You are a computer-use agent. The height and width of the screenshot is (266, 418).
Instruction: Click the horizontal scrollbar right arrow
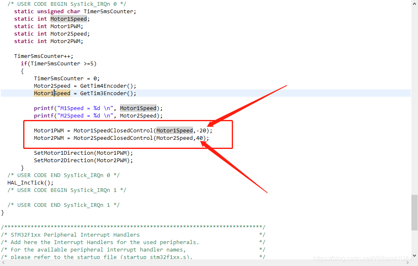click(x=408, y=263)
